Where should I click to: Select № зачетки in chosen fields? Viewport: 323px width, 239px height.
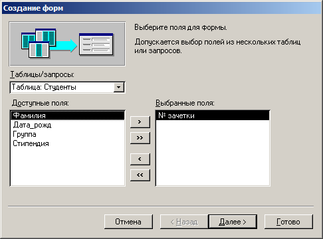(213, 116)
